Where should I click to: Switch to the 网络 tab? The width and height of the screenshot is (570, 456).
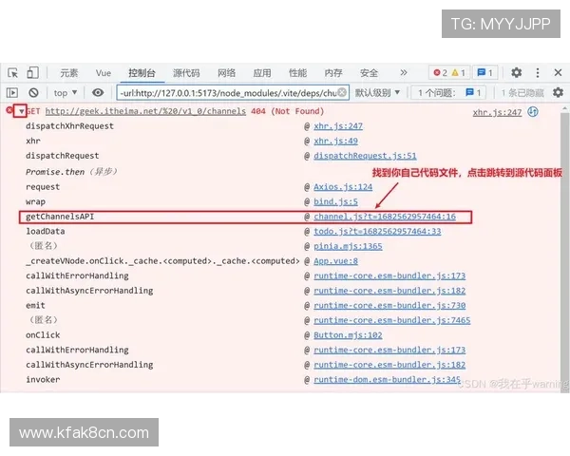226,73
